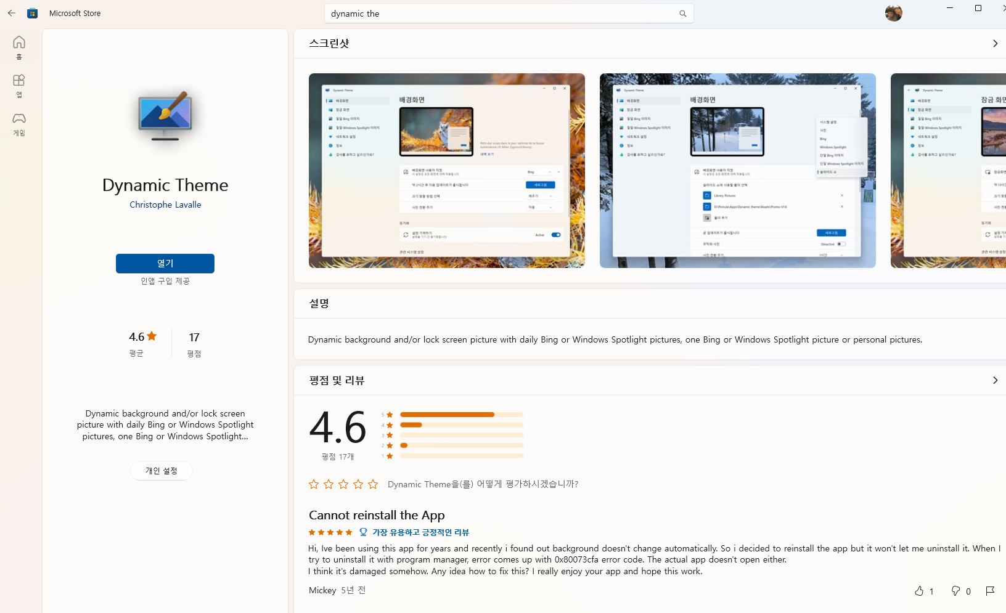The height and width of the screenshot is (613, 1006).
Task: Open the 개인 설정 category tag
Action: pyautogui.click(x=162, y=471)
